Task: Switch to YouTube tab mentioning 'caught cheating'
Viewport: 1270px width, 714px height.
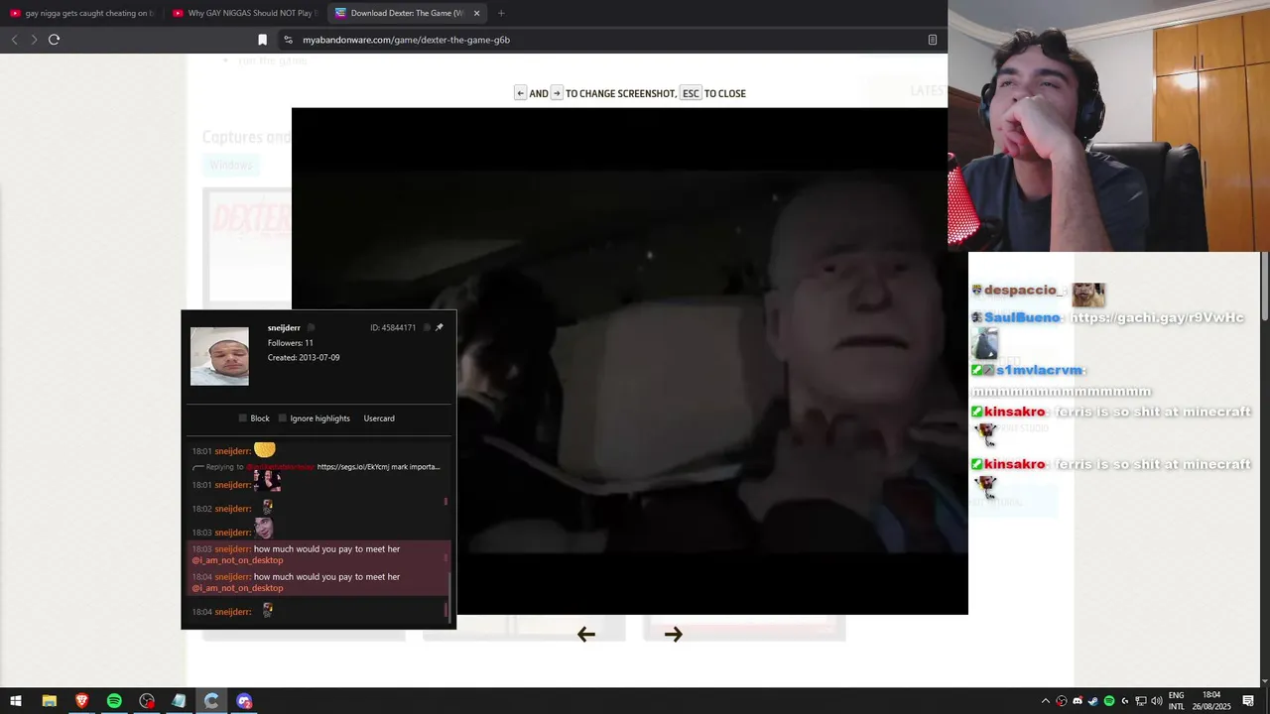Action: coord(82,13)
